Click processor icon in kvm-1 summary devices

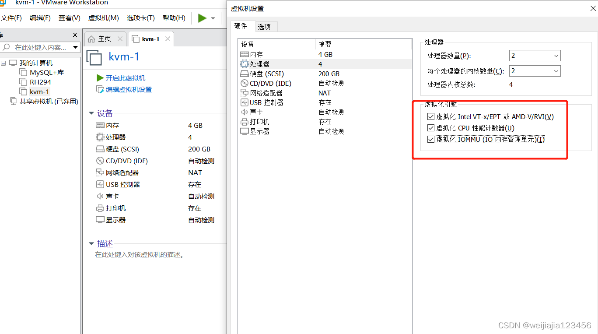100,137
